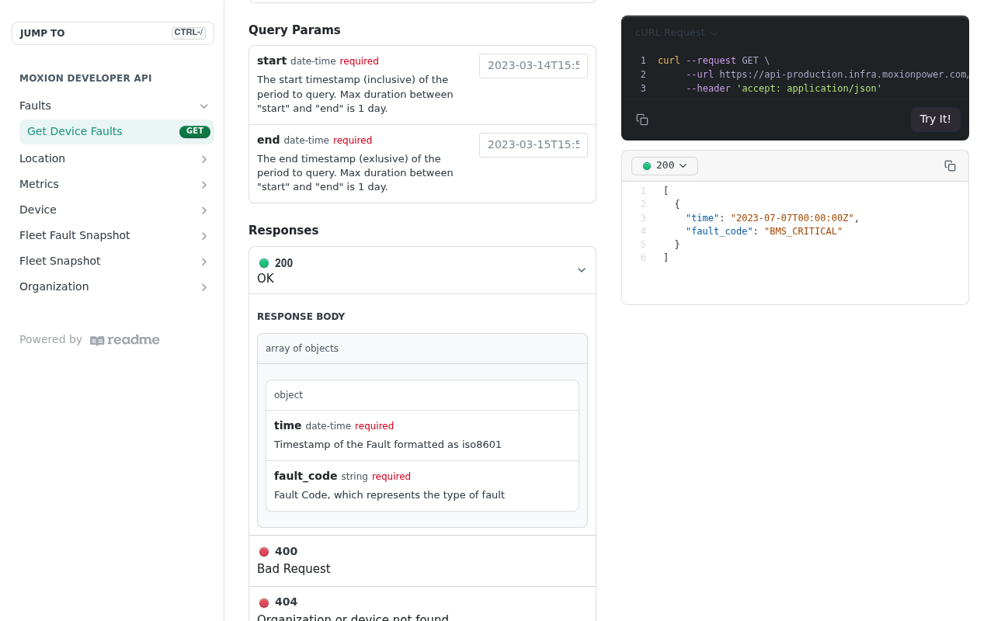Click the red 404 status dot
The image size is (994, 621).
pyautogui.click(x=264, y=602)
